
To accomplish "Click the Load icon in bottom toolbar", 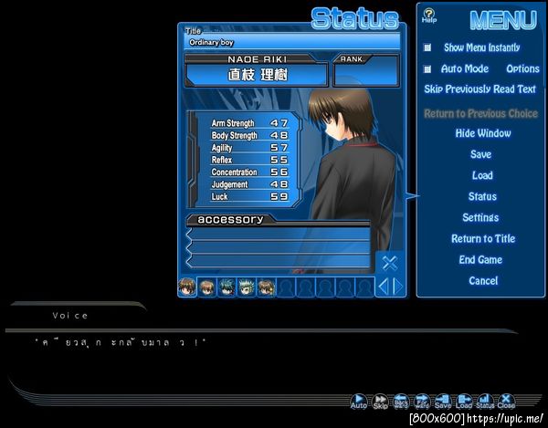I will [464, 402].
